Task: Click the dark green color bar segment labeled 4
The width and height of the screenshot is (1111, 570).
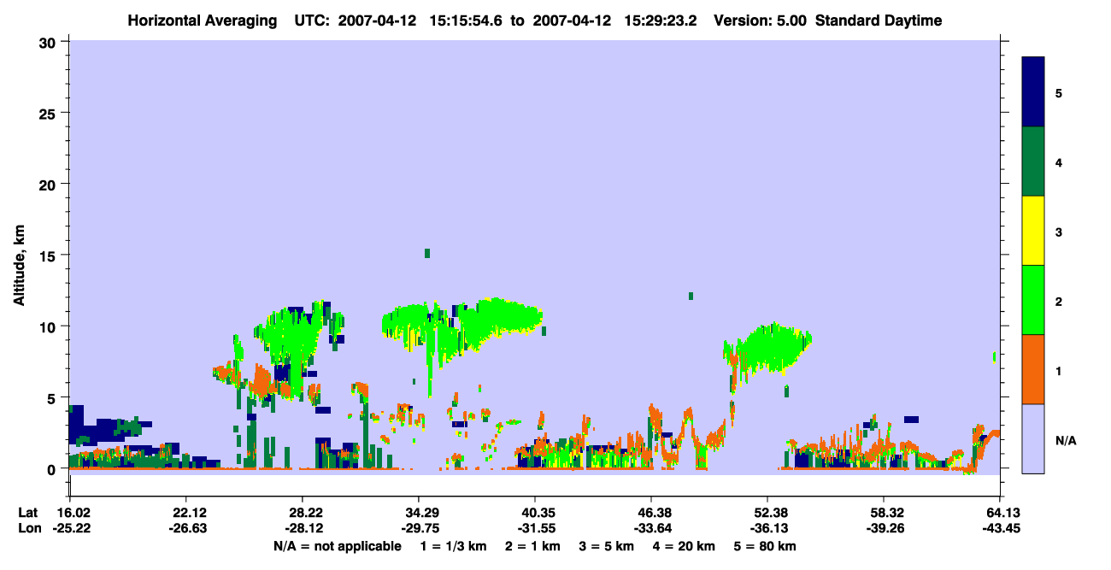Action: 1033,162
